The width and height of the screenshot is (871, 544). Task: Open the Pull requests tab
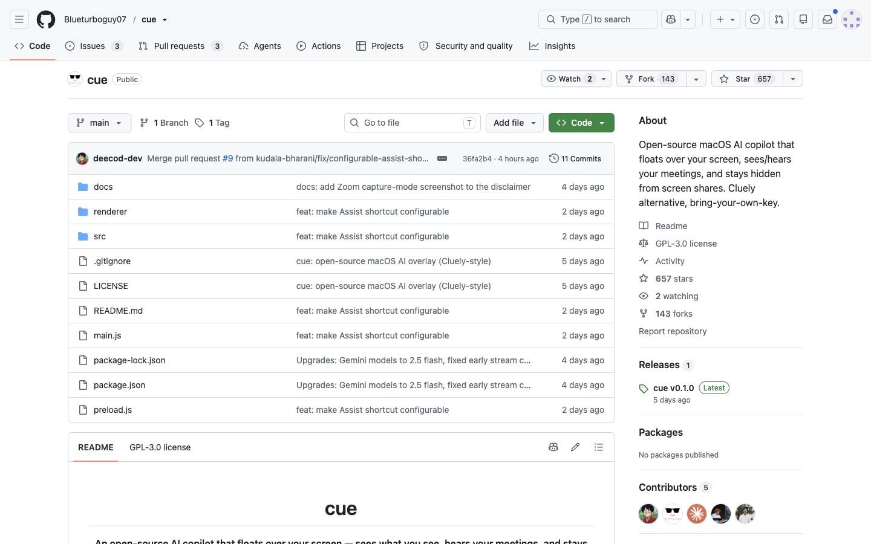tap(181, 46)
